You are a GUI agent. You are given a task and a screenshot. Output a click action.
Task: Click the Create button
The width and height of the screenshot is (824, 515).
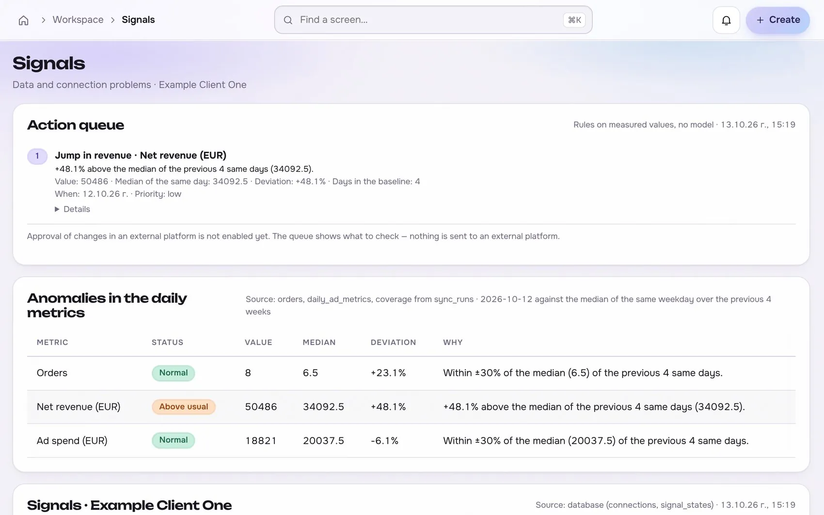click(778, 20)
